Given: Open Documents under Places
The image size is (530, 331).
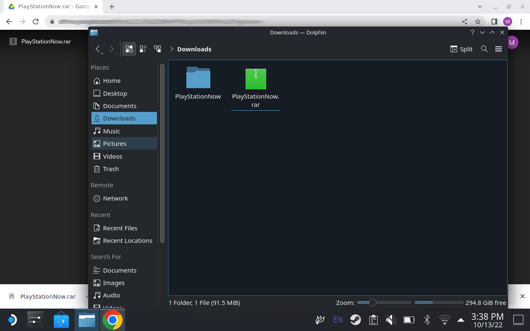Looking at the screenshot, I should point(124,106).
